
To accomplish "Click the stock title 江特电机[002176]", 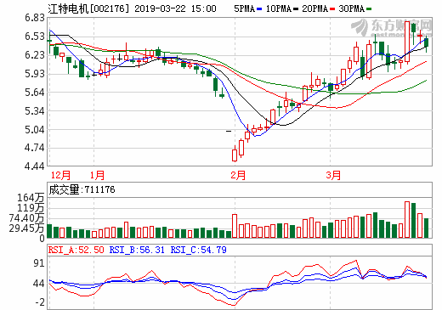I will pos(88,8).
